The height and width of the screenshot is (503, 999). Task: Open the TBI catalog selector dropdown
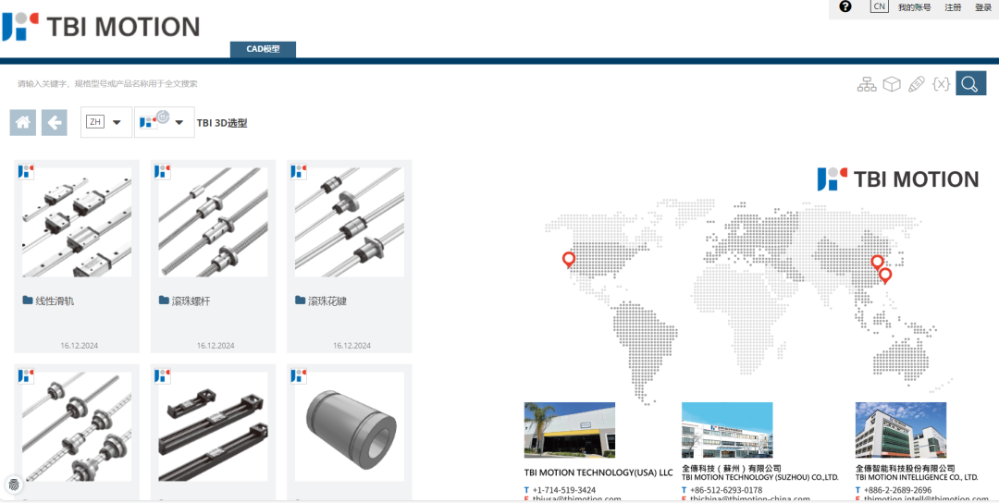tap(165, 122)
